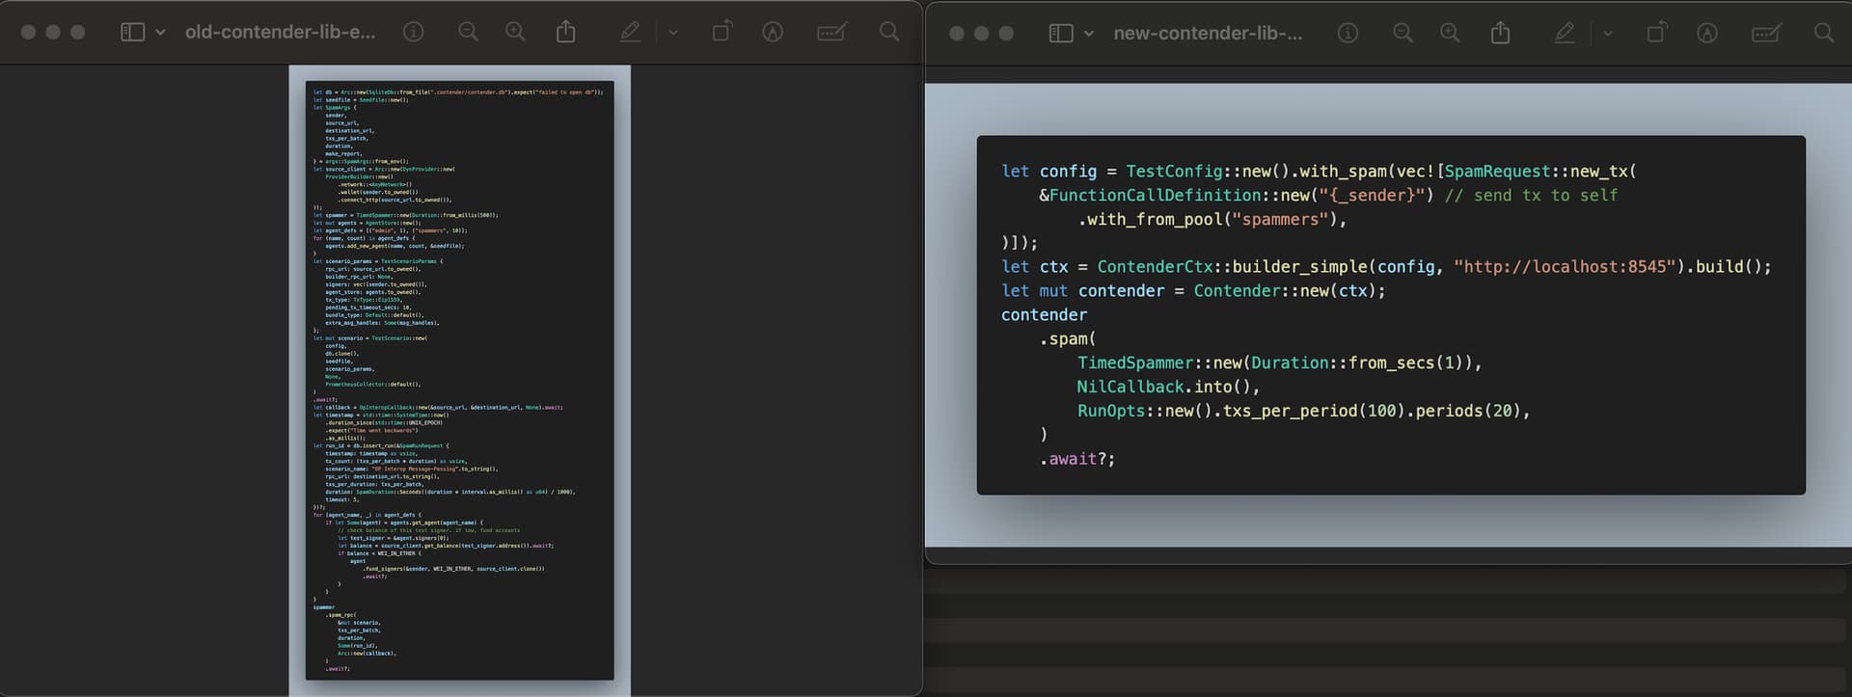1852x697 pixels.
Task: Rotate the old-contender-lib image
Action: [721, 32]
